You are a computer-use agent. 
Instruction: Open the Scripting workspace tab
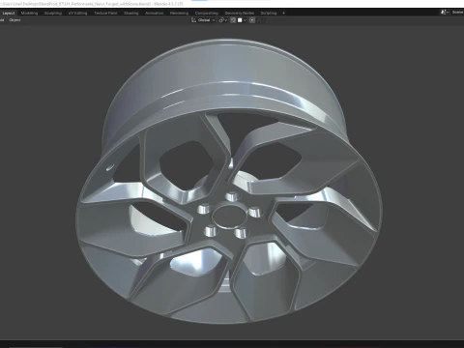(269, 14)
